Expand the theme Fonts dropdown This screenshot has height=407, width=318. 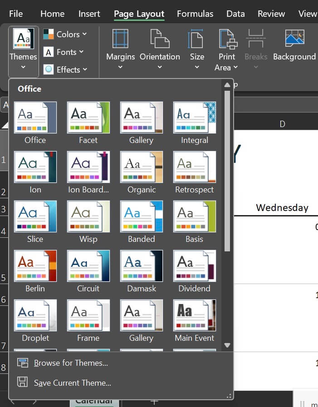click(64, 52)
